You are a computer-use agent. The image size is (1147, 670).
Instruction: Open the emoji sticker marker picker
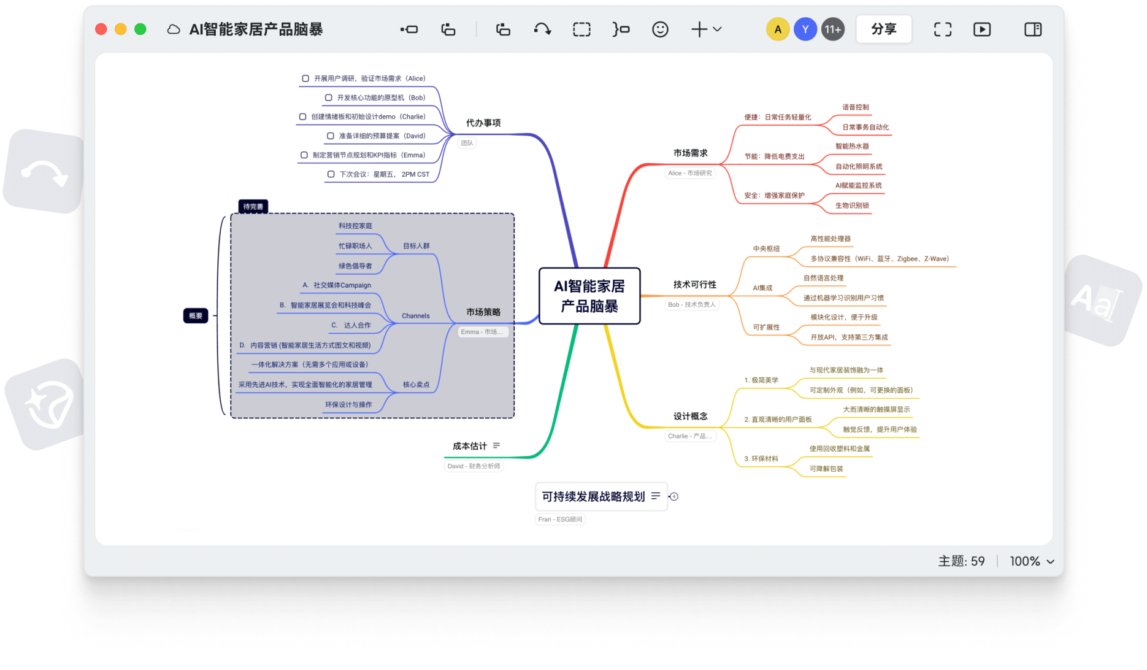[x=660, y=29]
